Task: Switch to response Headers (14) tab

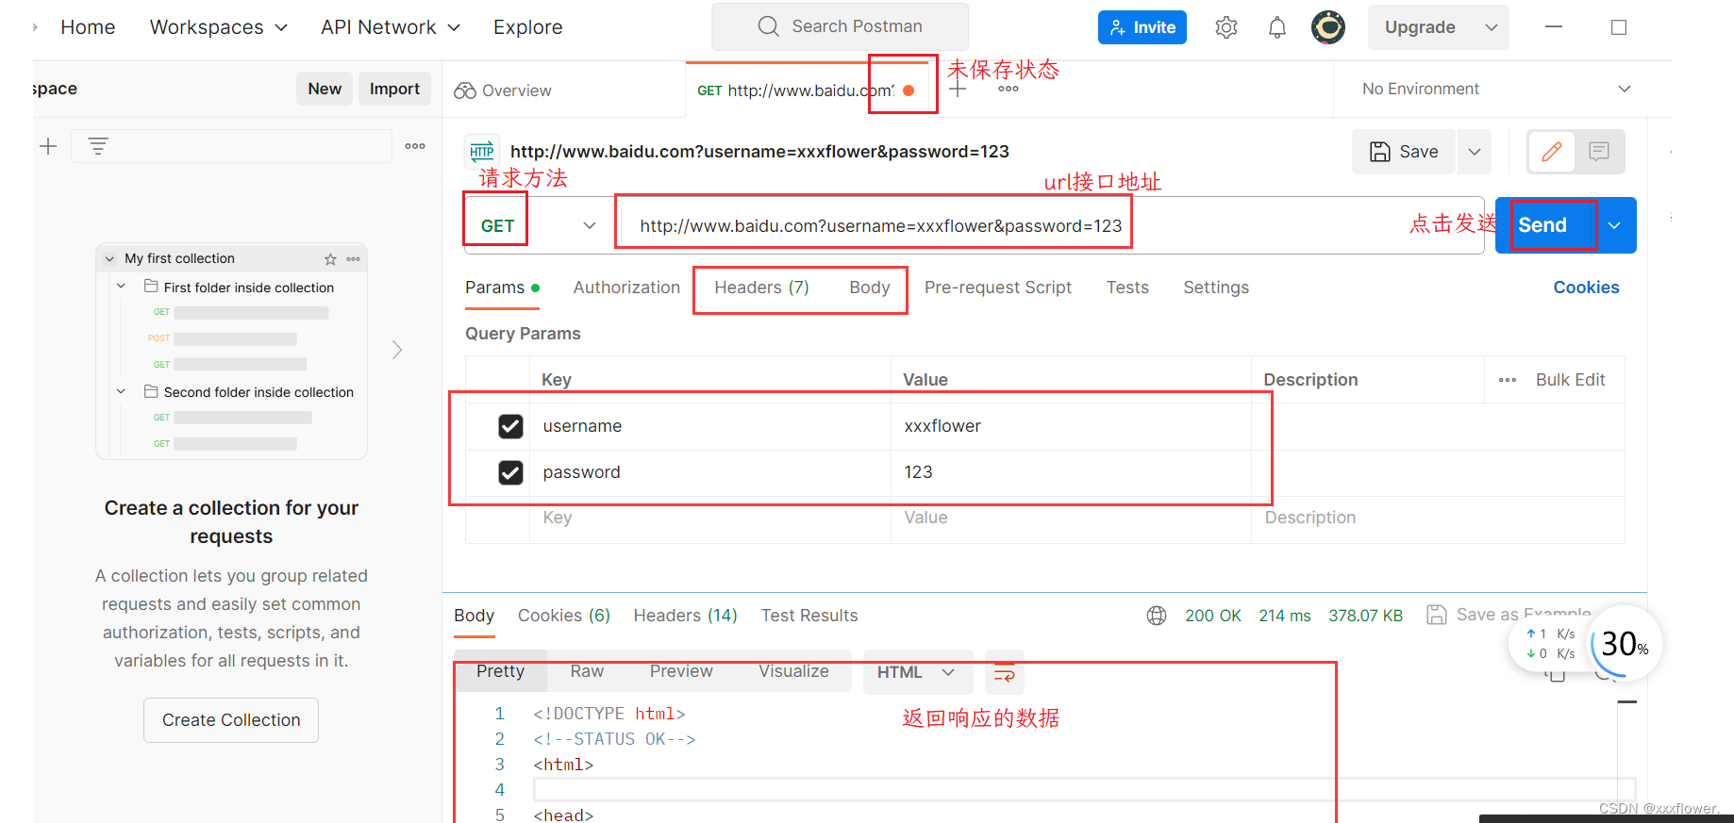Action: click(x=685, y=616)
